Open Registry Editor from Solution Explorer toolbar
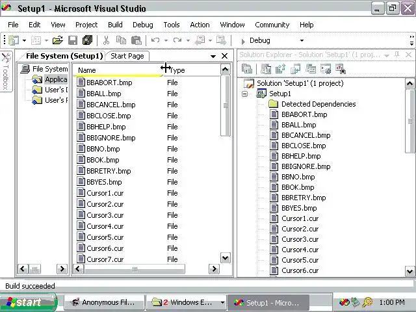416x312 pixels. click(280, 70)
